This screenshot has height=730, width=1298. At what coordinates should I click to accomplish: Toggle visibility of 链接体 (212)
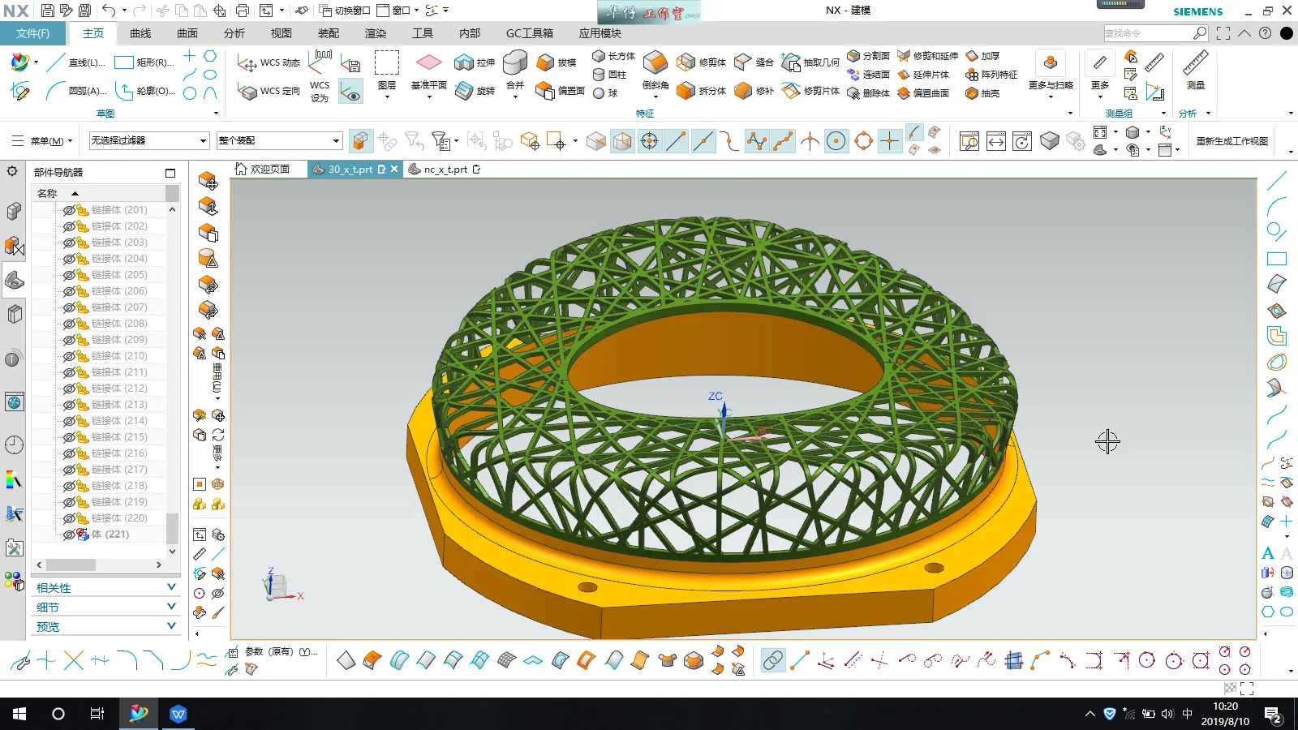pyautogui.click(x=69, y=389)
